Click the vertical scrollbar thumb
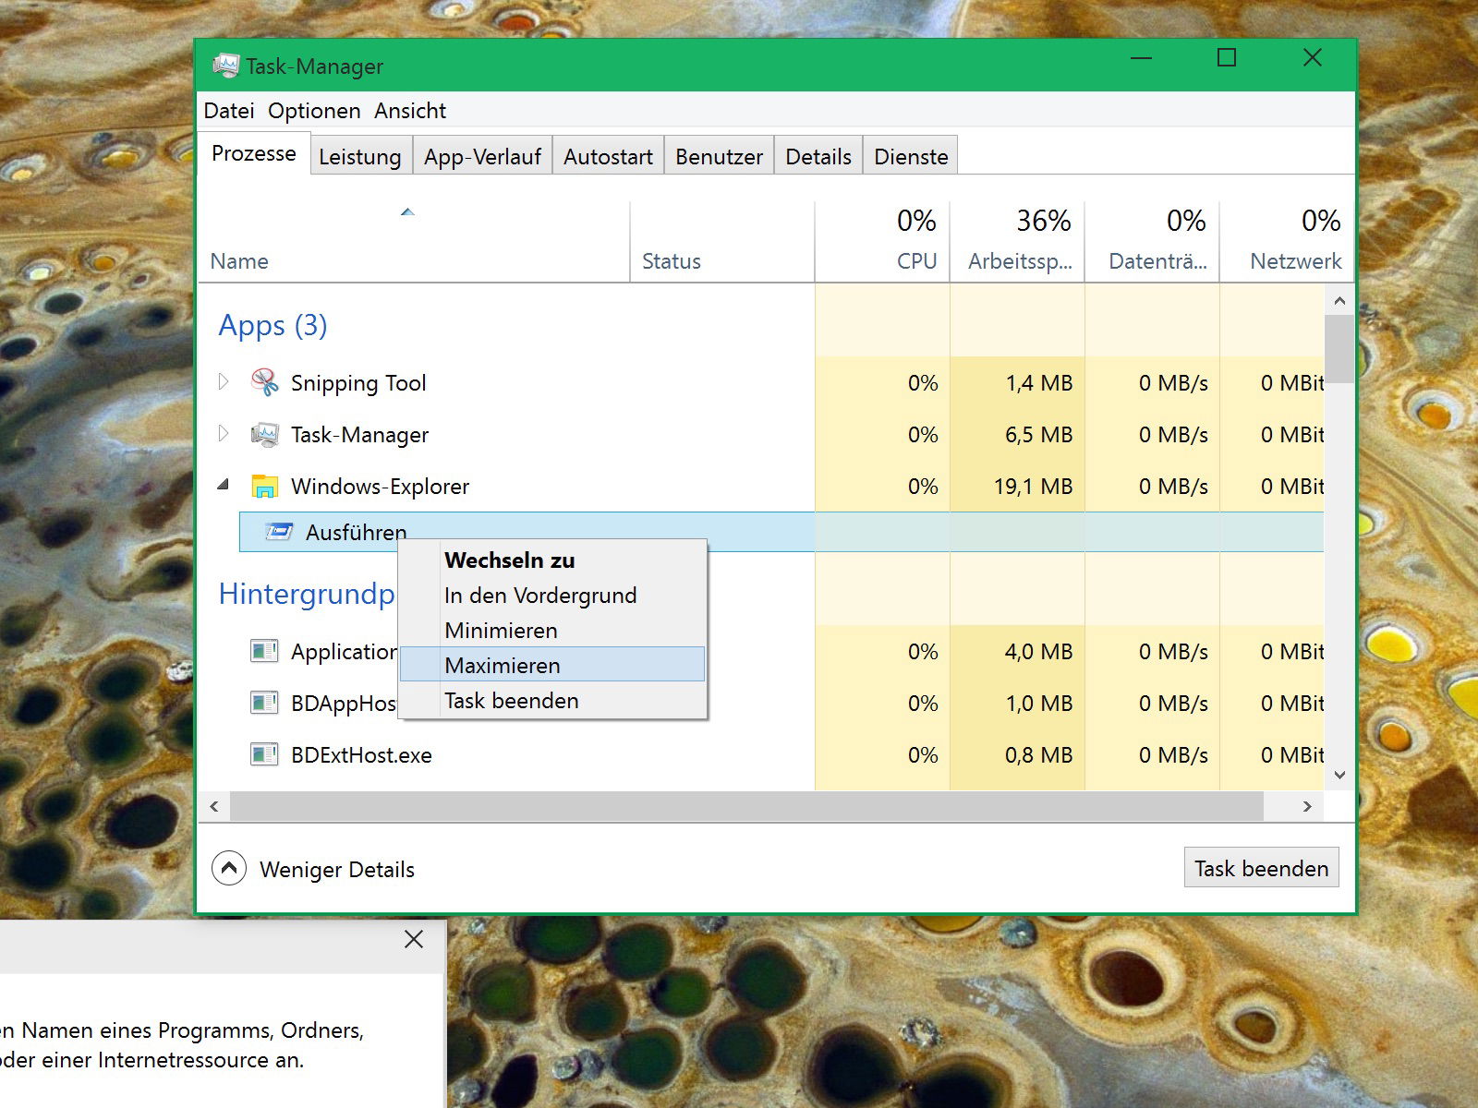 click(1339, 349)
